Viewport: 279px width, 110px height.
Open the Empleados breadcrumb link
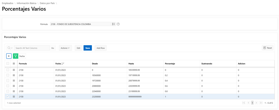point(7,3)
